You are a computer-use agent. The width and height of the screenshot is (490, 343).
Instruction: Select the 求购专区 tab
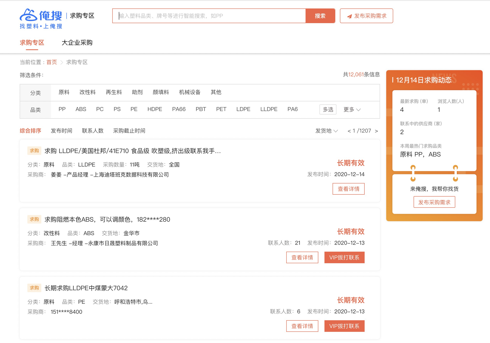(32, 43)
